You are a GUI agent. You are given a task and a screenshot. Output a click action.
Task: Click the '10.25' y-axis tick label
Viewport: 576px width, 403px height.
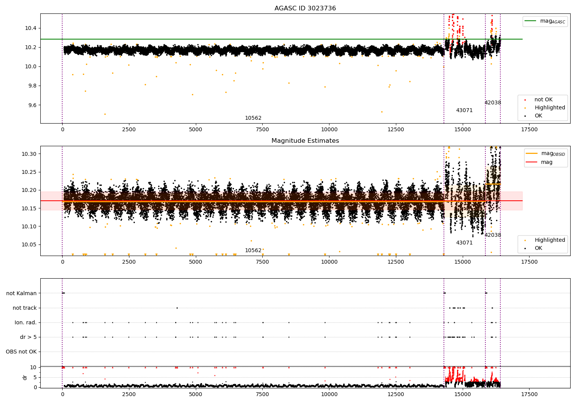tap(29, 172)
